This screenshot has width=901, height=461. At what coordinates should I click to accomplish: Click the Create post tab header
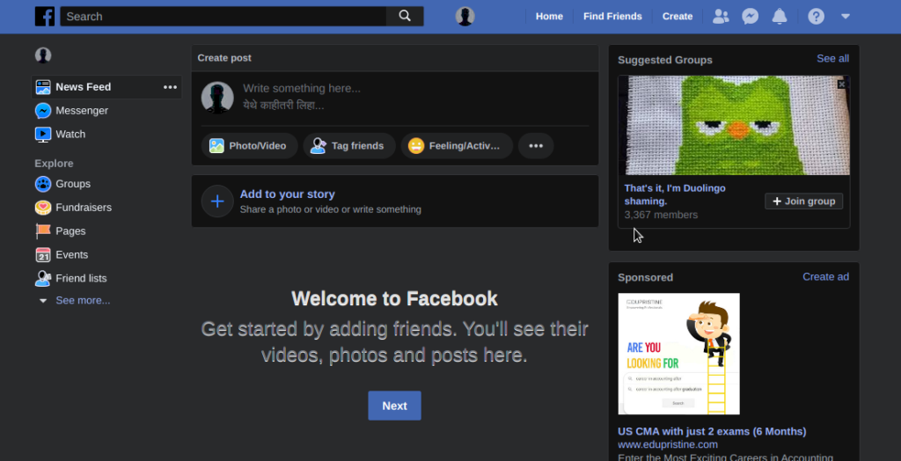click(x=224, y=57)
